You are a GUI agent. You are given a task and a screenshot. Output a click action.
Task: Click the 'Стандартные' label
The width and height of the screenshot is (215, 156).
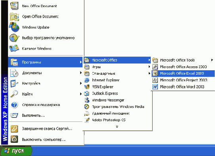click(104, 73)
